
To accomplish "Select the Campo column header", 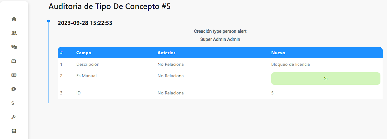I will [x=84, y=53].
